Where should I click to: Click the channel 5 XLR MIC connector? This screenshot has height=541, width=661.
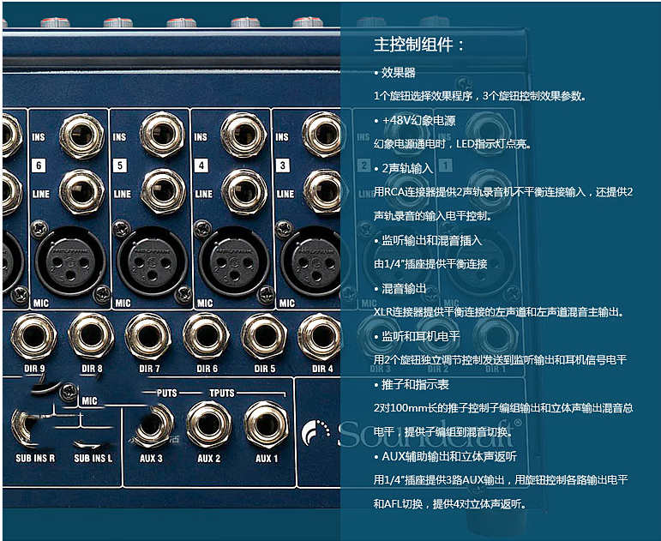tap(153, 262)
